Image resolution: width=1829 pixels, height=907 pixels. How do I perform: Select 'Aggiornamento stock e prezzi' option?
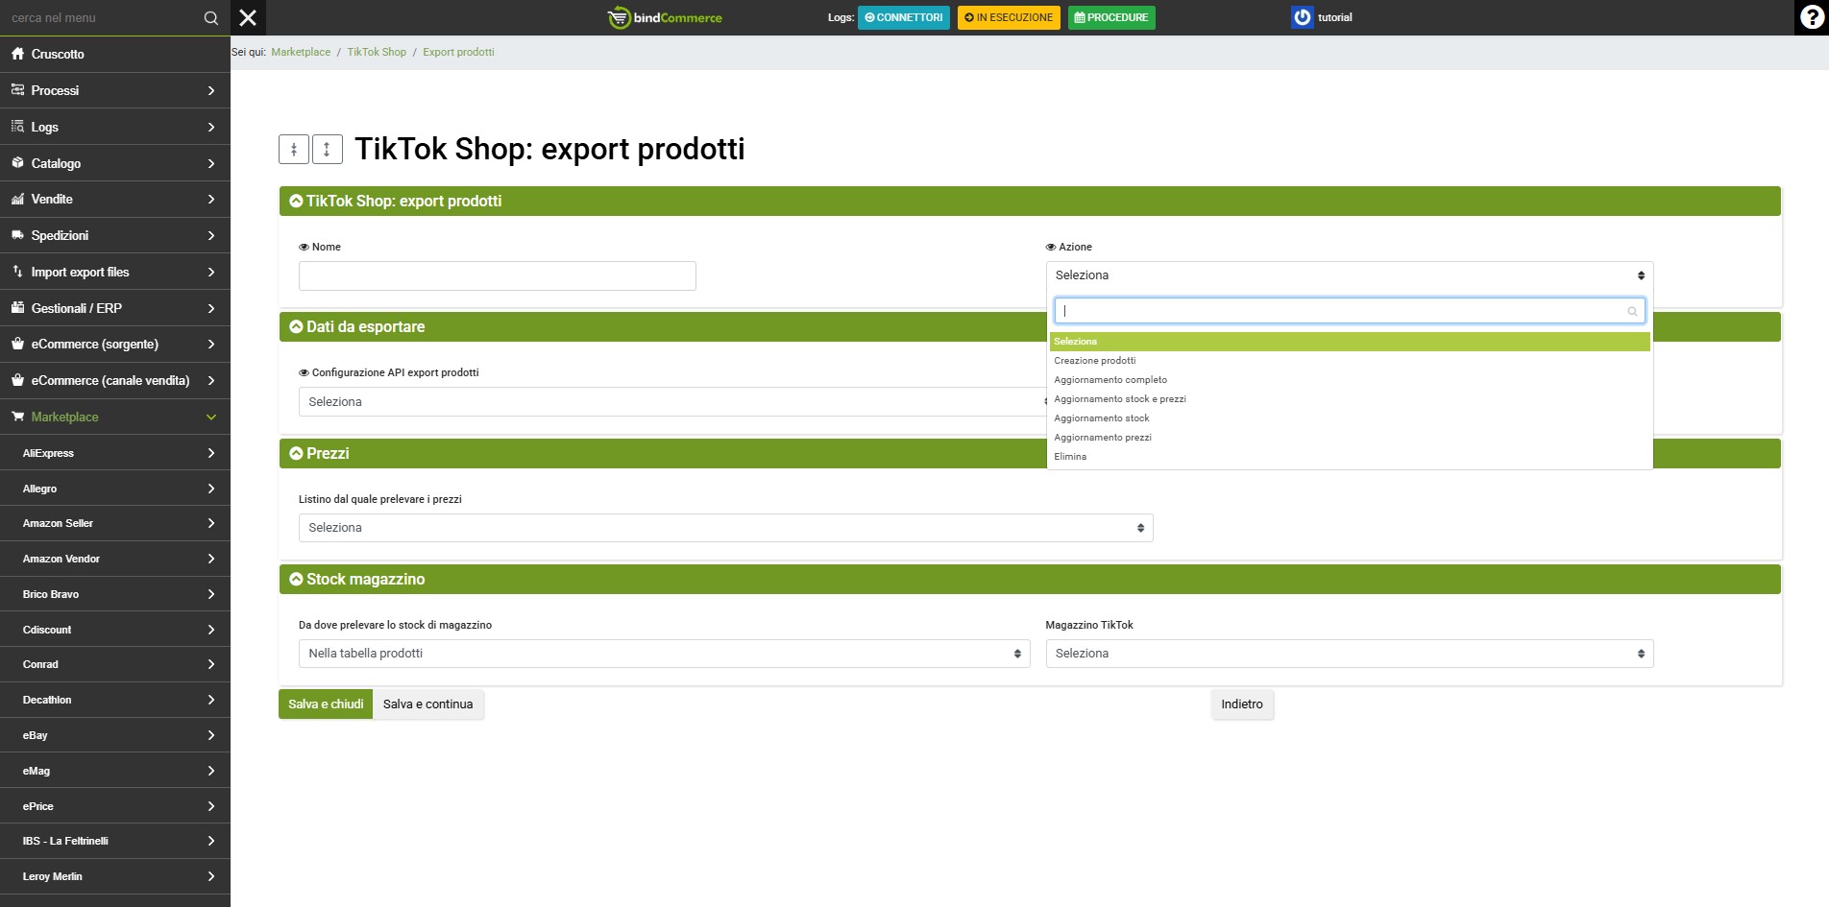click(x=1120, y=399)
